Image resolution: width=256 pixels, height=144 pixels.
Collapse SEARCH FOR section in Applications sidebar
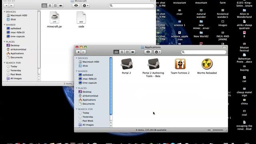point(76,109)
